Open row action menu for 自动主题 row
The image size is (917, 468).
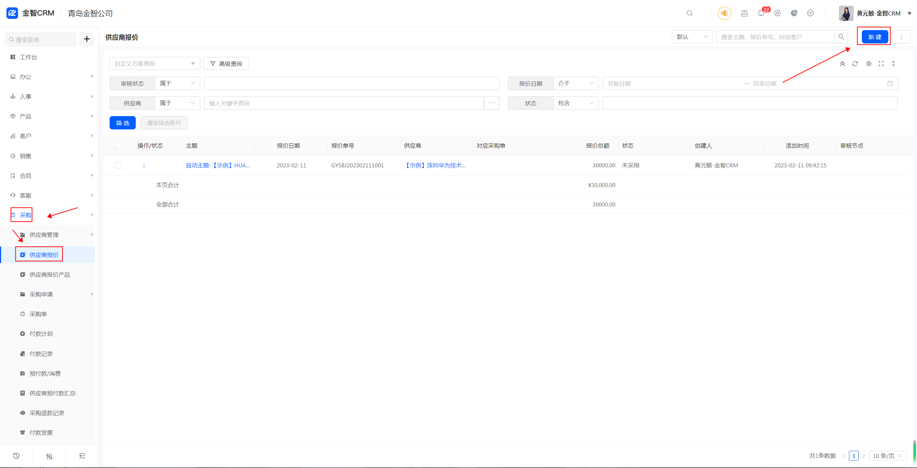(x=144, y=165)
